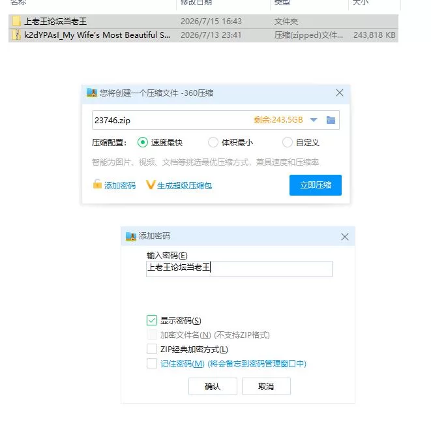Select the 体积最小 radio option
The image size is (431, 433).
click(213, 143)
